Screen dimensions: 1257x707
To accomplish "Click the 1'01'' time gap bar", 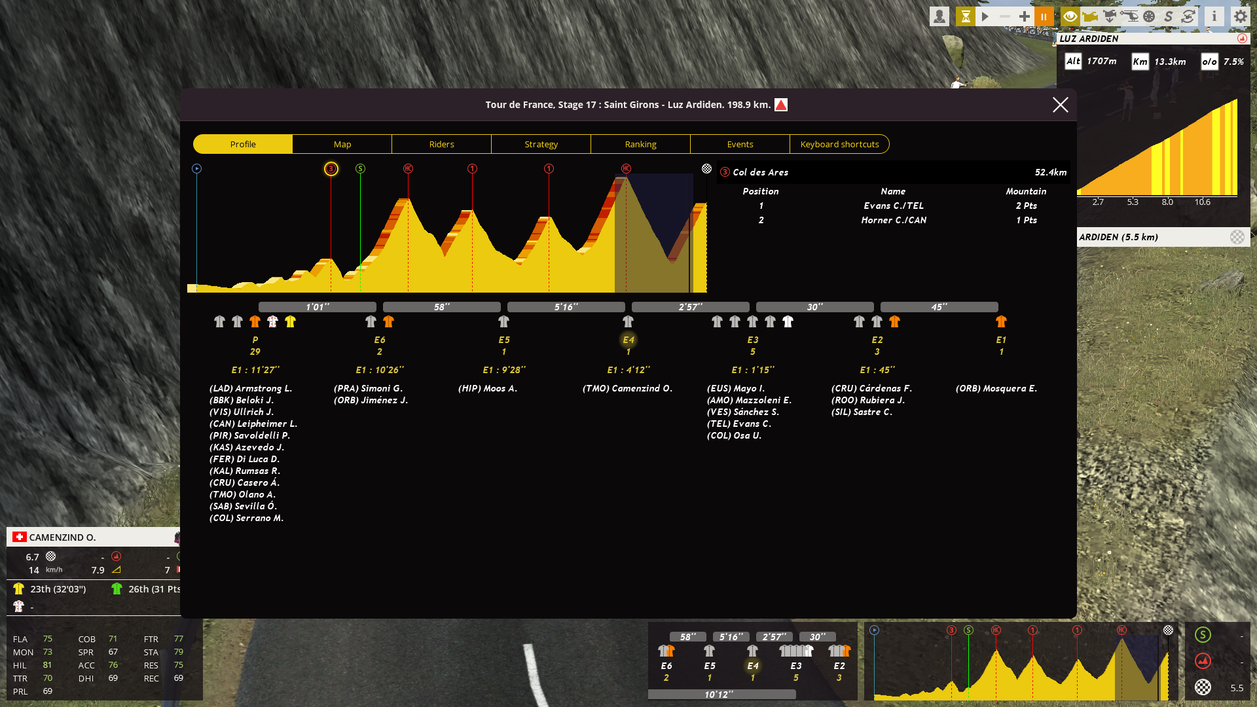I will coord(318,307).
